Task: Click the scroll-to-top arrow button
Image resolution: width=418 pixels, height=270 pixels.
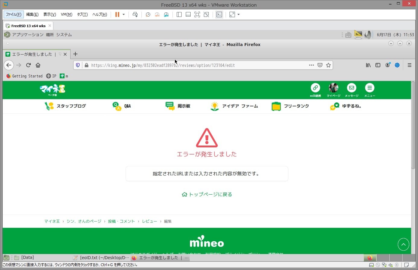Action: [403, 244]
